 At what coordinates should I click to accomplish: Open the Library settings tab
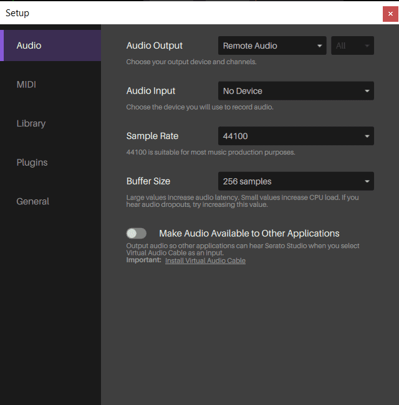31,123
